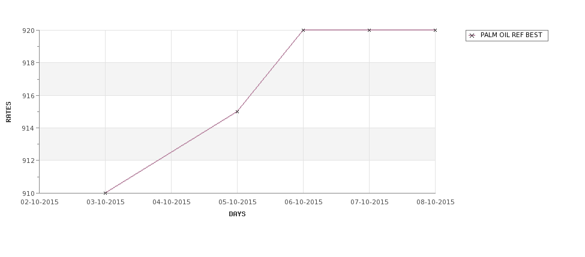Select the 915 data point on 05-10-2015
This screenshot has width=585, height=257.
tap(237, 112)
